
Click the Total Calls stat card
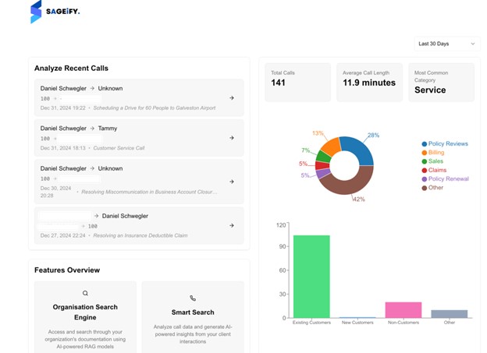tap(297, 82)
